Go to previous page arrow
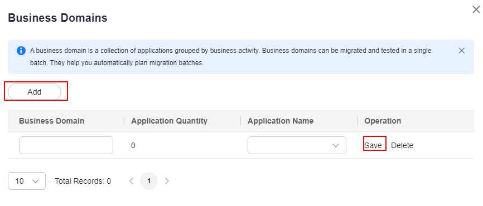 [x=132, y=181]
